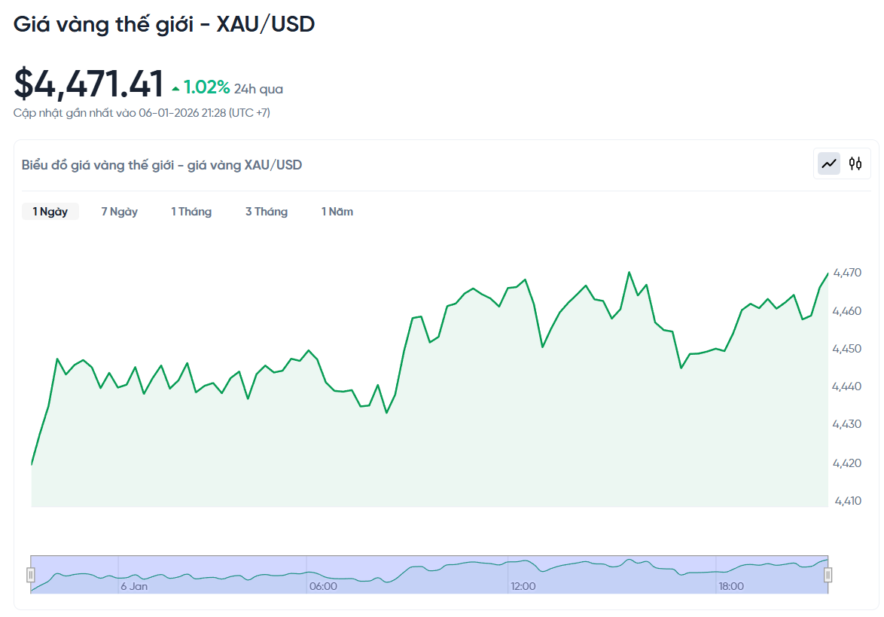Open the "1 Tháng" chart view

tap(191, 212)
